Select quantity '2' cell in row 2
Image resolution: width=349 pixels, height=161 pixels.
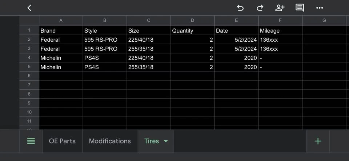click(x=192, y=40)
